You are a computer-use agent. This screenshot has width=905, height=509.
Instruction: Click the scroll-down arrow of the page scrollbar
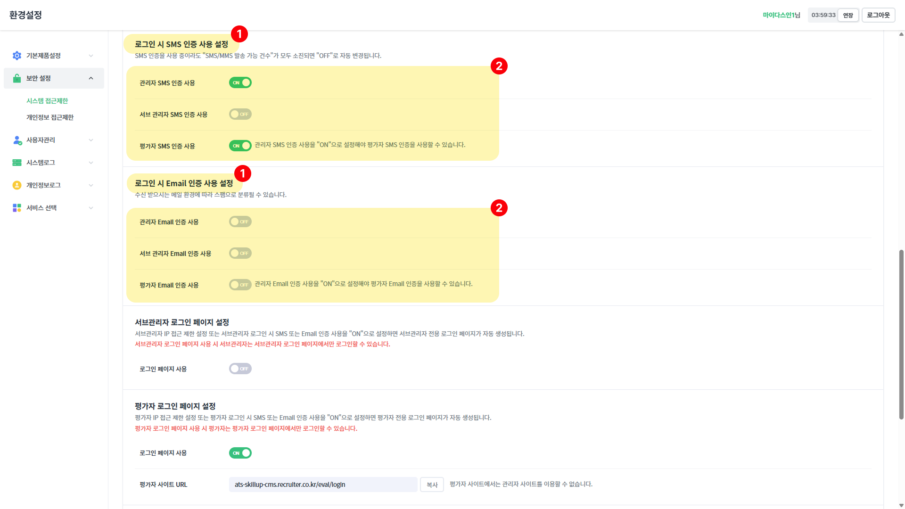pyautogui.click(x=901, y=505)
